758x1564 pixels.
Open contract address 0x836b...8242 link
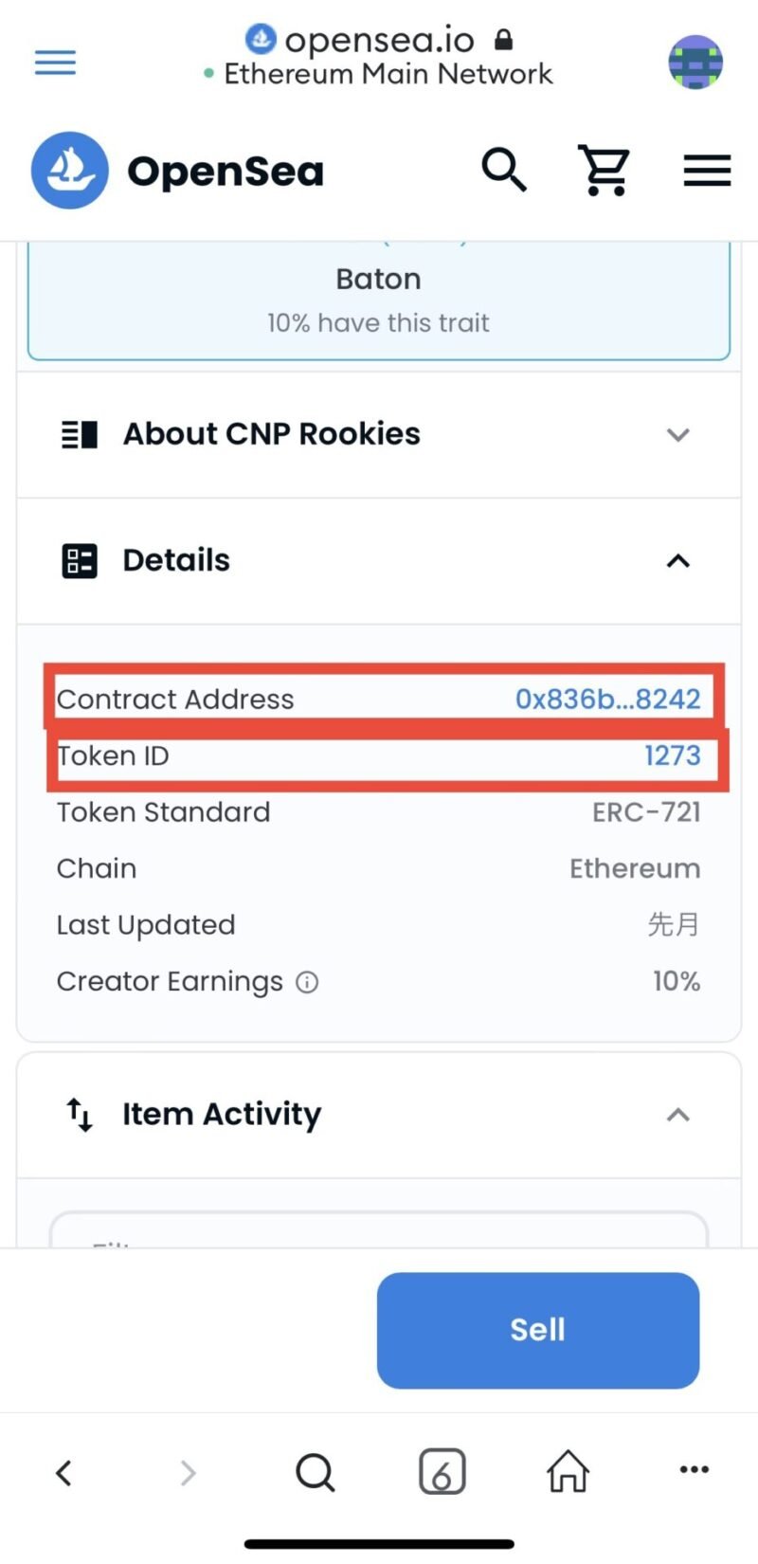(607, 700)
